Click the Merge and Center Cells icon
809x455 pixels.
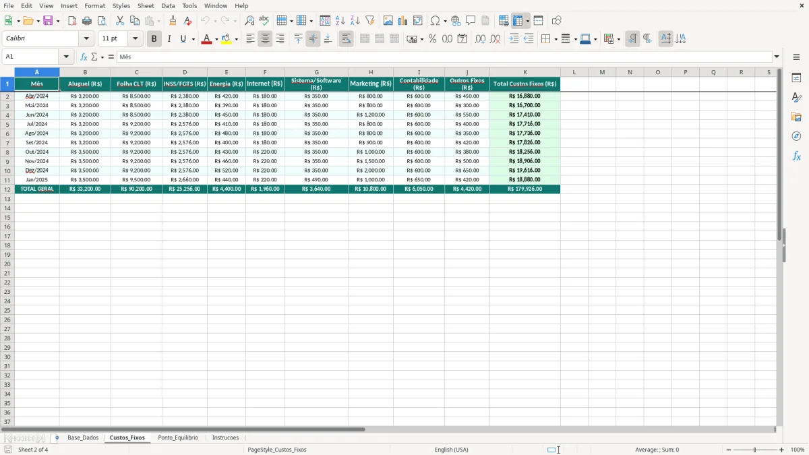pos(365,39)
